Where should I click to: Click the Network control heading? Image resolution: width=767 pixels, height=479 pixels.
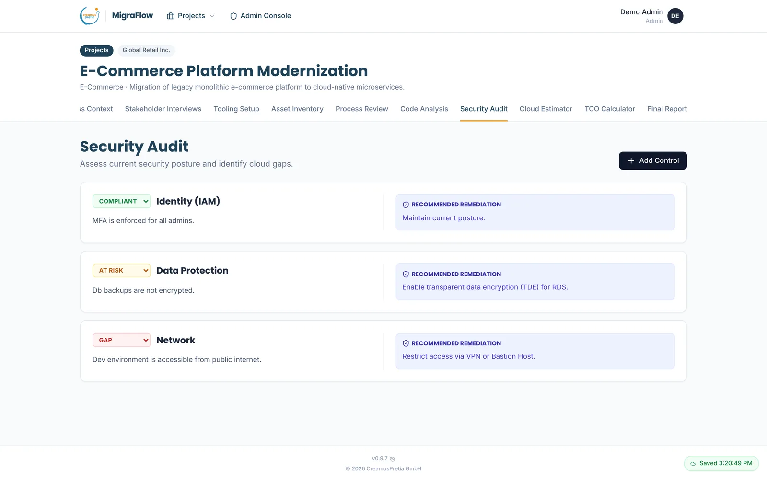click(x=175, y=340)
